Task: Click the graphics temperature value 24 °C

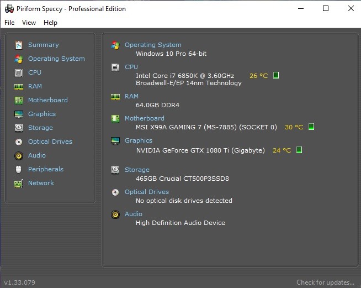Action: [x=282, y=150]
